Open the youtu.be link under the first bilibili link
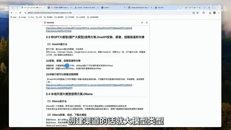 coord(58,31)
